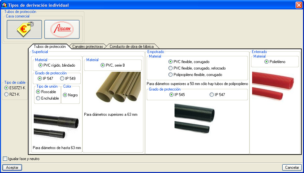304x173 pixels.
Task: Close the Tipos de derivación individual dialog
Action: (x=299, y=5)
